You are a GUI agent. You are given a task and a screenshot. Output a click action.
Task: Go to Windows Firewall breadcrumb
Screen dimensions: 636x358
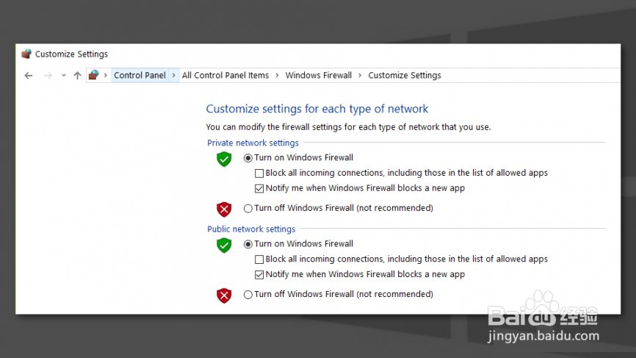click(x=318, y=75)
